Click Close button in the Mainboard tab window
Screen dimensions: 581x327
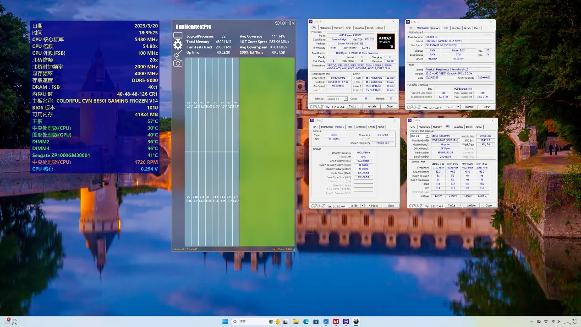click(487, 107)
